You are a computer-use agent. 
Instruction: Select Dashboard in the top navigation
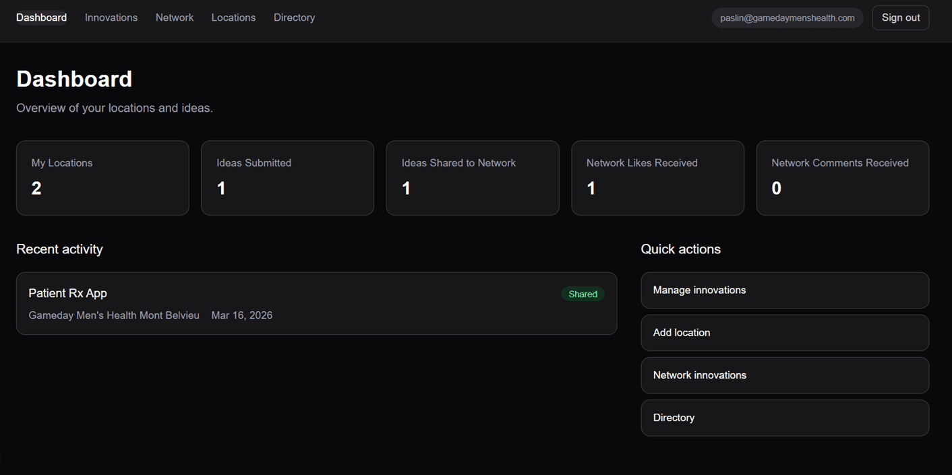pos(41,18)
